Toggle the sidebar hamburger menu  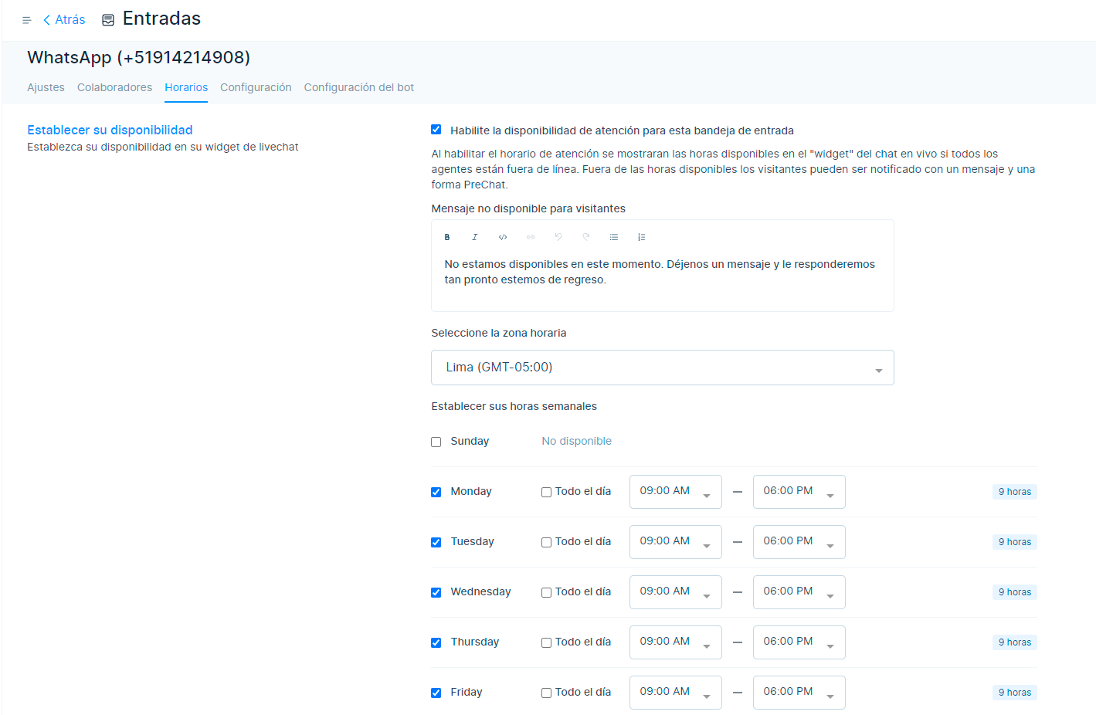26,20
